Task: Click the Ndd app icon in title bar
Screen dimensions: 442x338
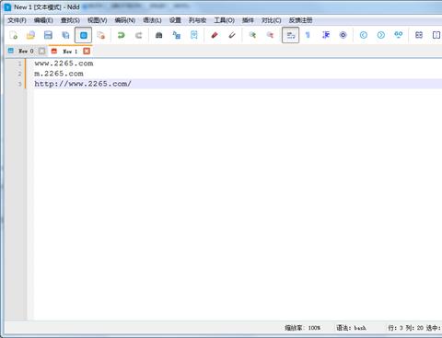Action: [x=7, y=7]
